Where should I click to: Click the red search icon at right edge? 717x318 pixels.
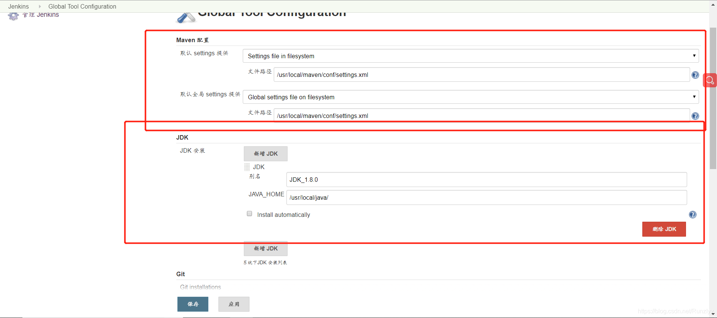(x=710, y=80)
